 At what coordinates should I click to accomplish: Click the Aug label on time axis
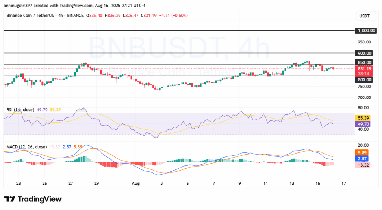click(x=136, y=184)
